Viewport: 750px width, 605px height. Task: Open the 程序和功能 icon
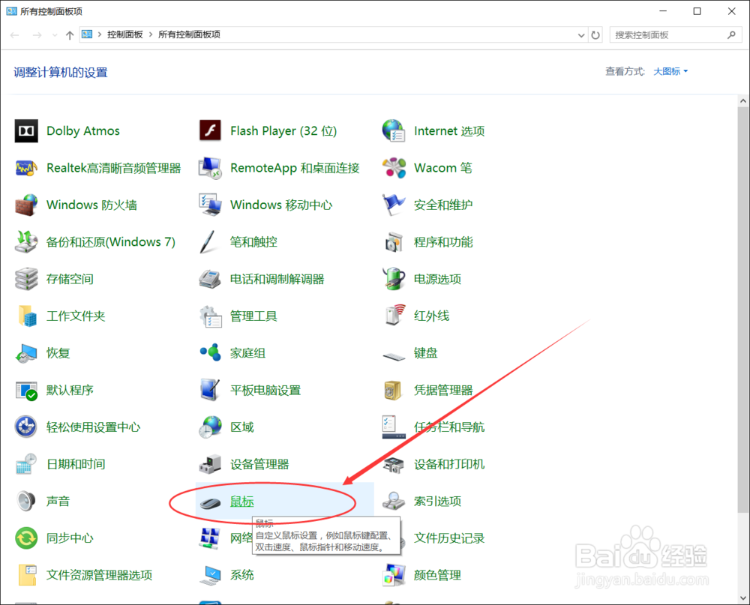pos(394,242)
